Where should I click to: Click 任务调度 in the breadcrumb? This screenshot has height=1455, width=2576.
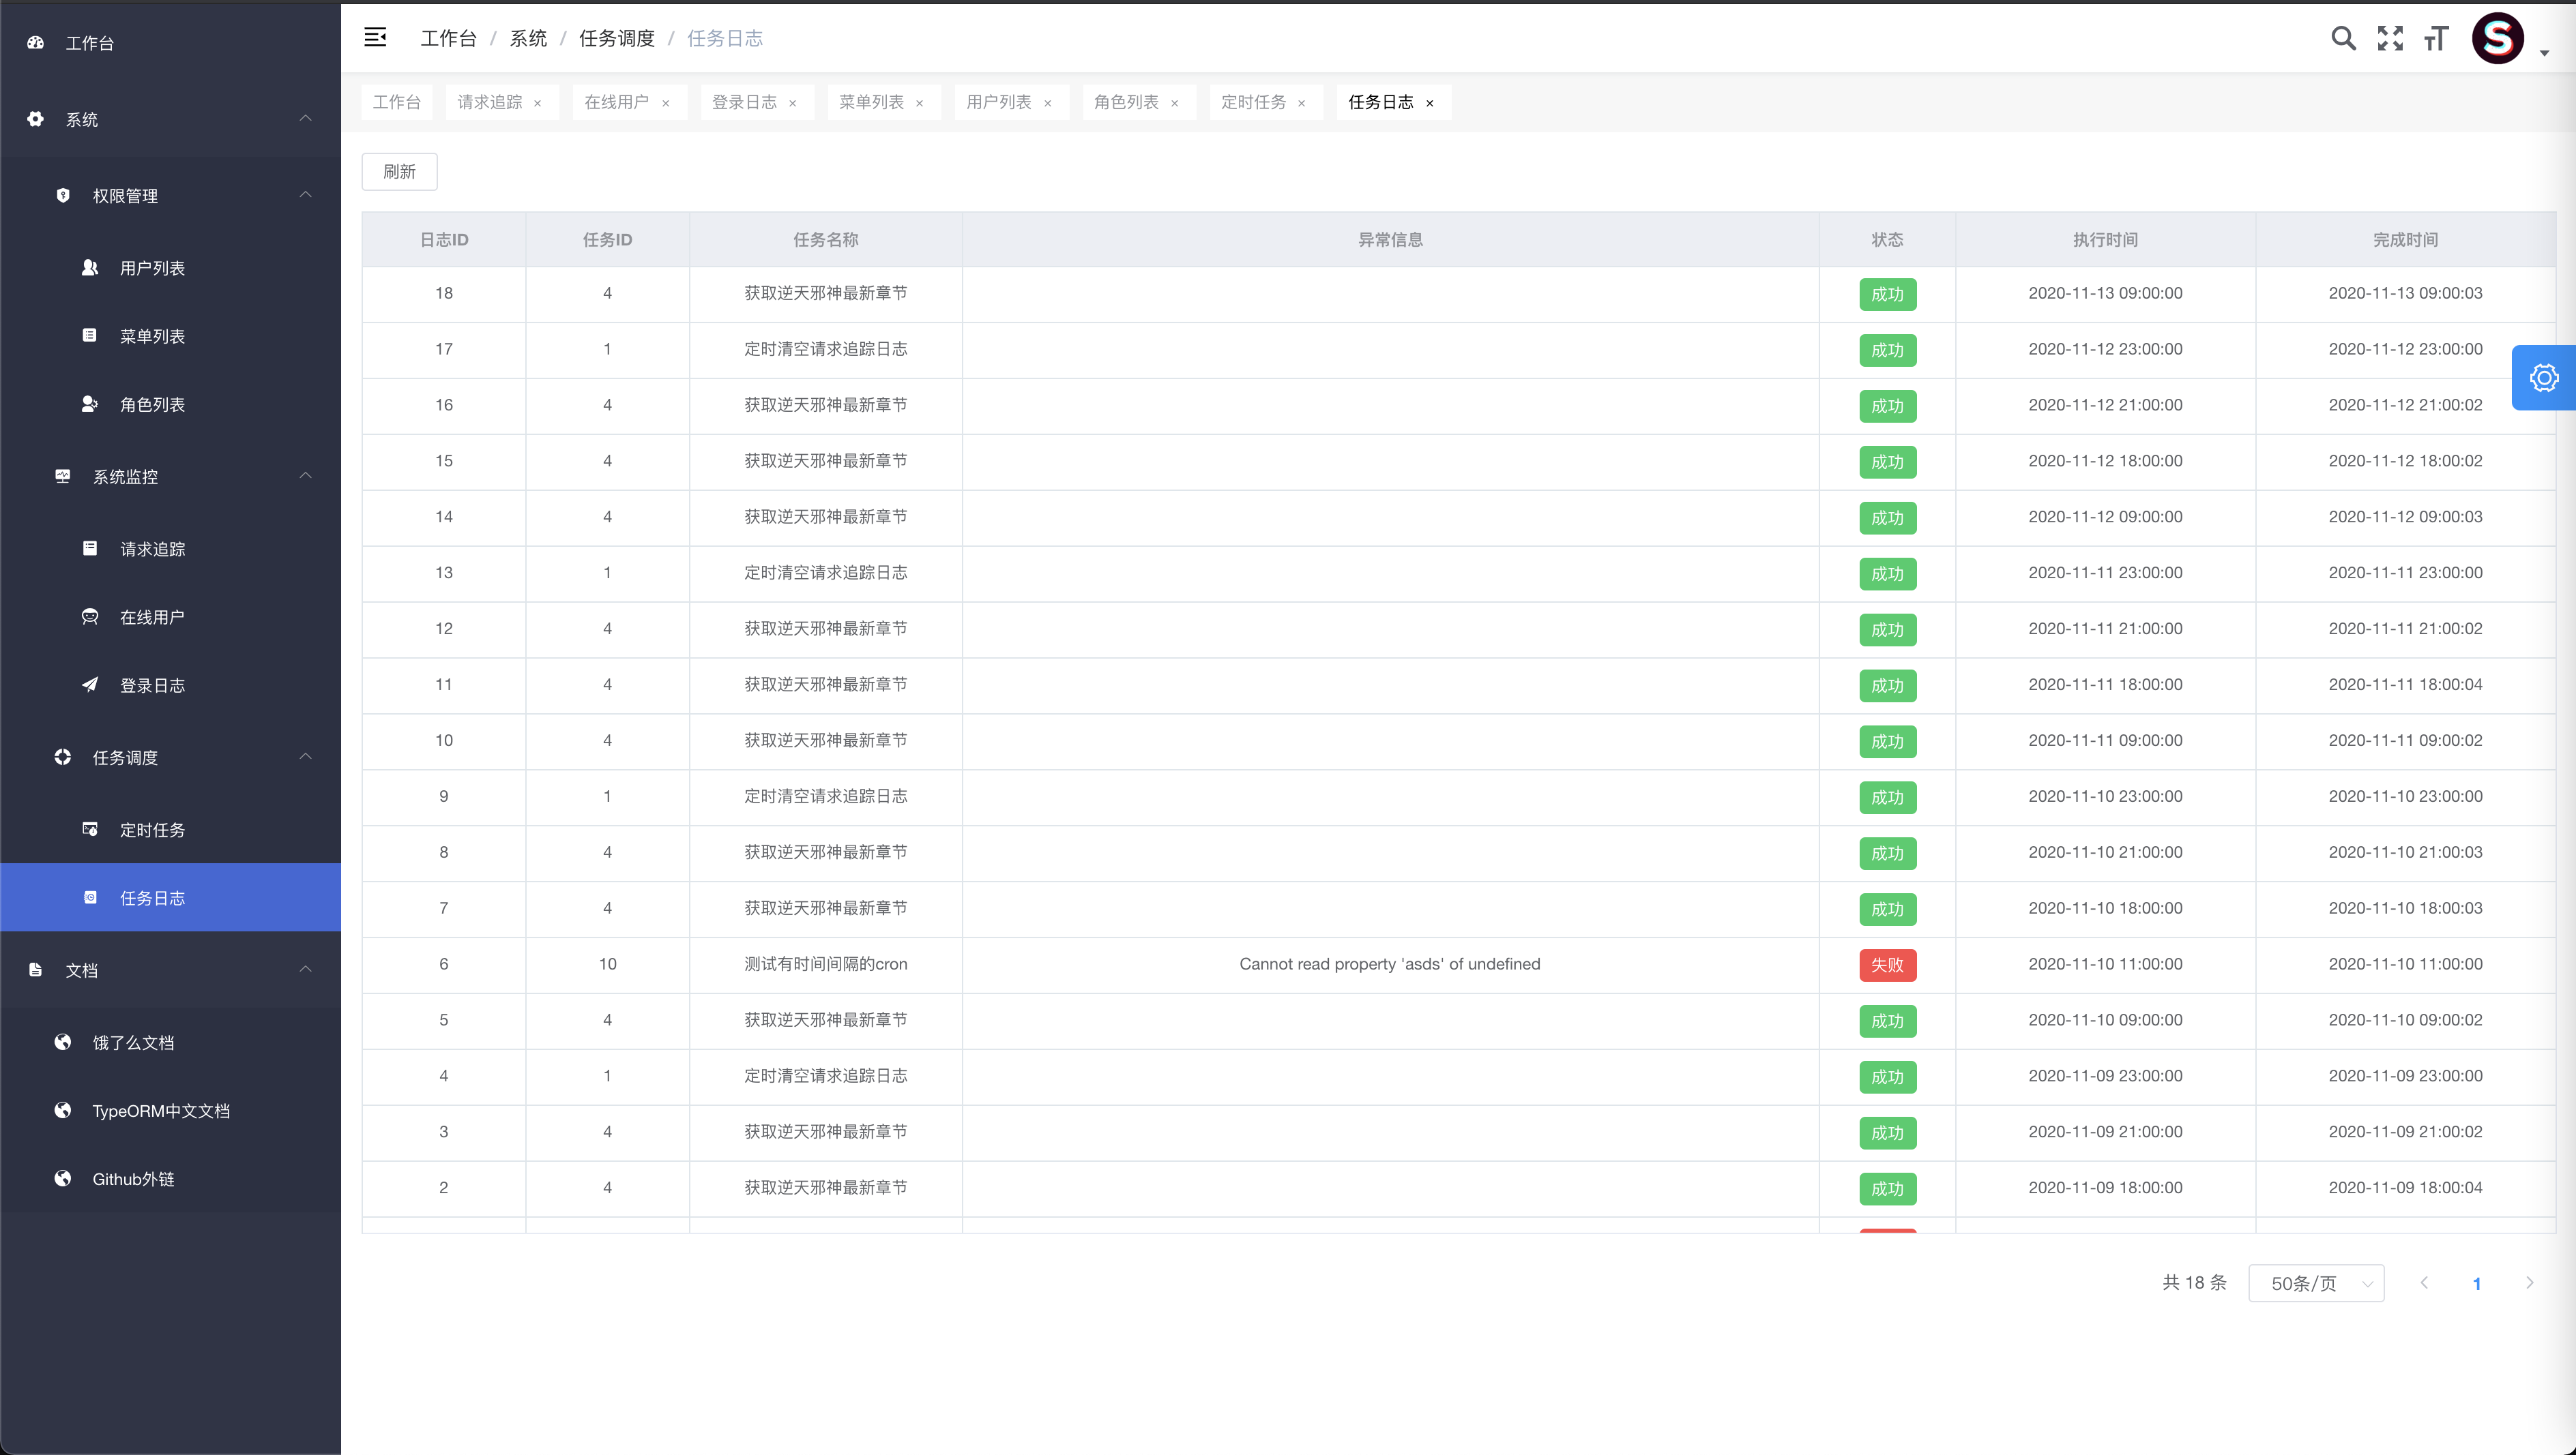[616, 39]
